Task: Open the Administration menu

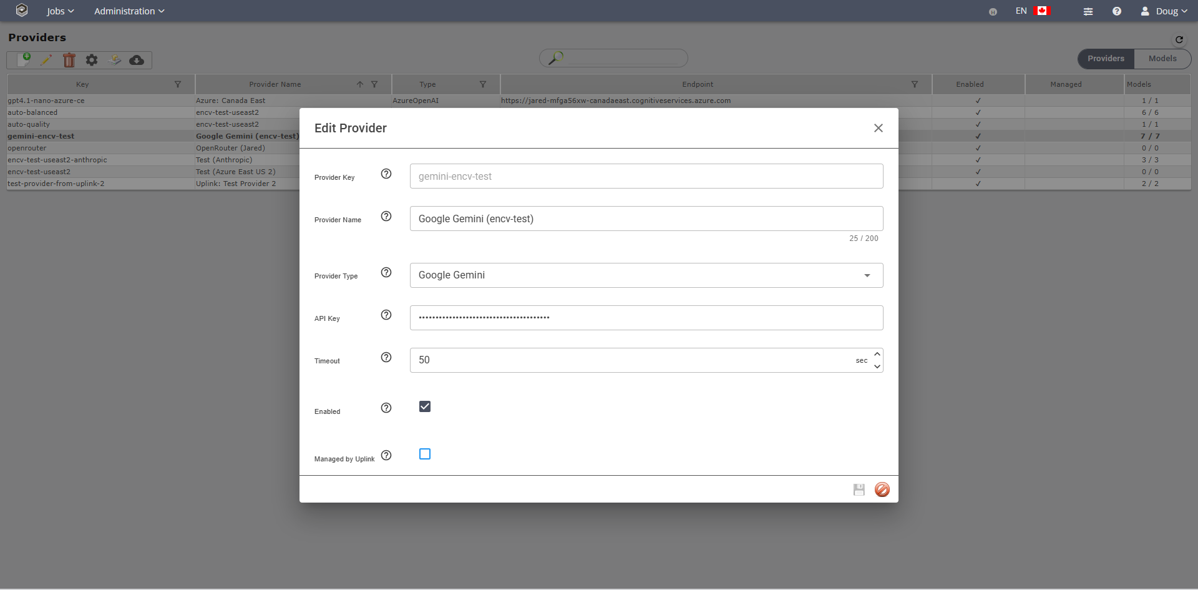Action: [x=129, y=11]
